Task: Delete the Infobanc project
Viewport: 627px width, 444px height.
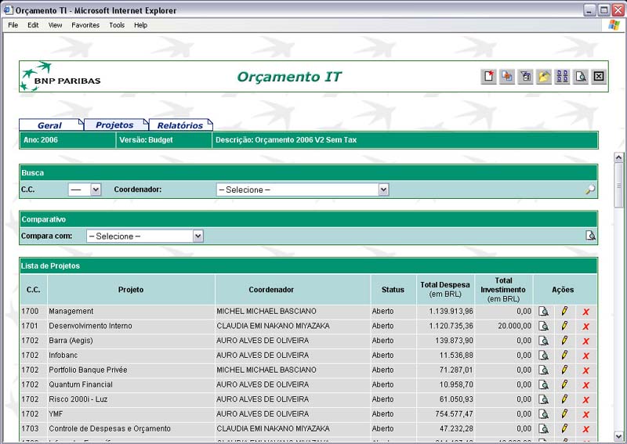Action: [585, 356]
